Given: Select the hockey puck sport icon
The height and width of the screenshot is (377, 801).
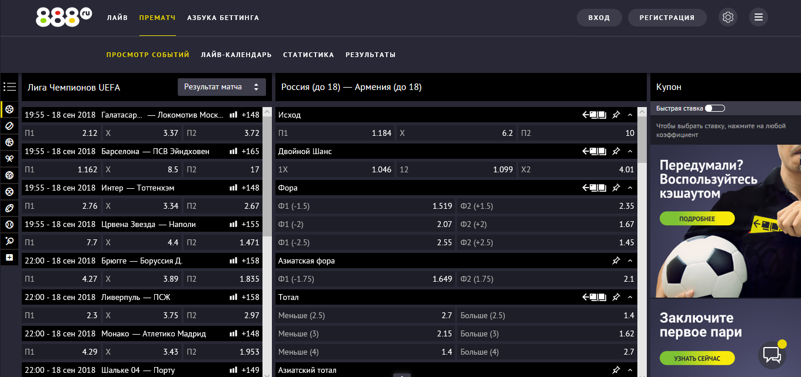Looking at the screenshot, I should (x=9, y=126).
